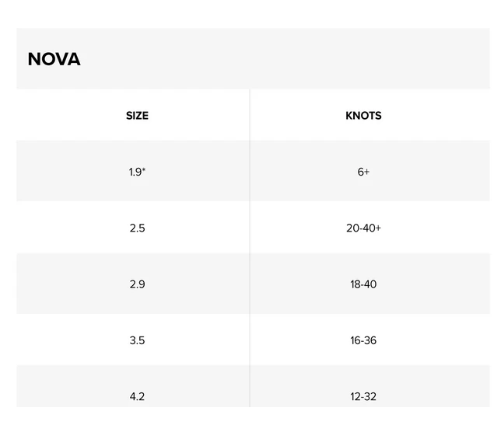
Task: Click the 18-40 knots value
Action: tap(363, 284)
